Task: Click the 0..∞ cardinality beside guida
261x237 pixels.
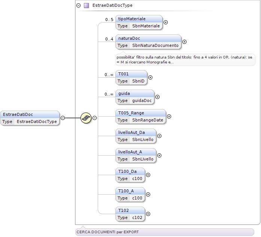Action: point(109,94)
